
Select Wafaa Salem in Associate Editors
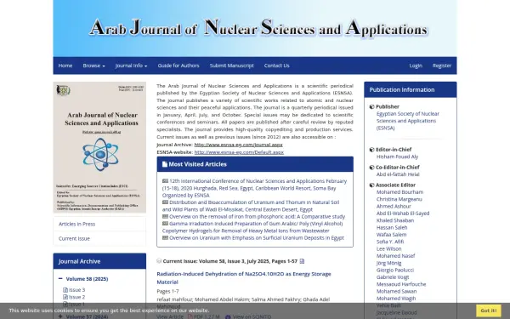point(391,235)
